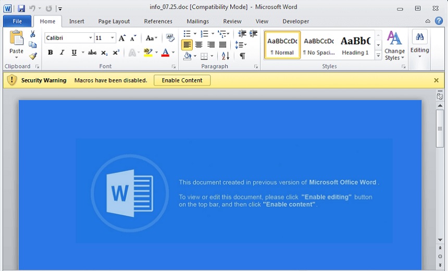Toggle Italic formatting
448x271 pixels.
pos(62,53)
